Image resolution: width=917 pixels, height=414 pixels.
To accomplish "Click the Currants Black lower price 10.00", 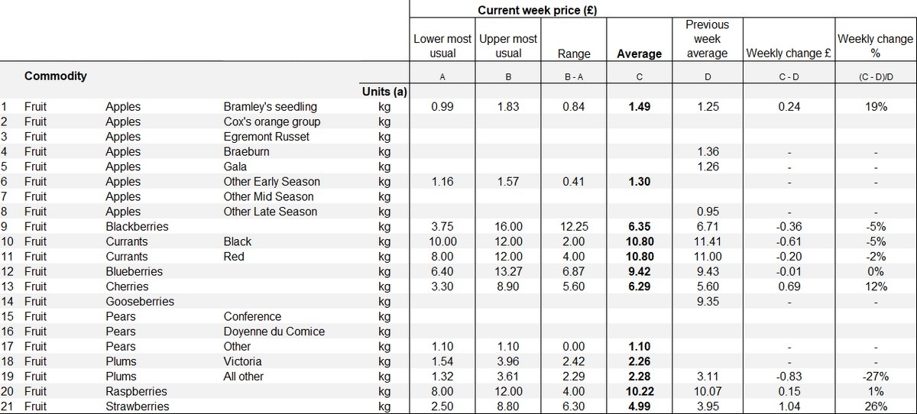I will [x=442, y=241].
